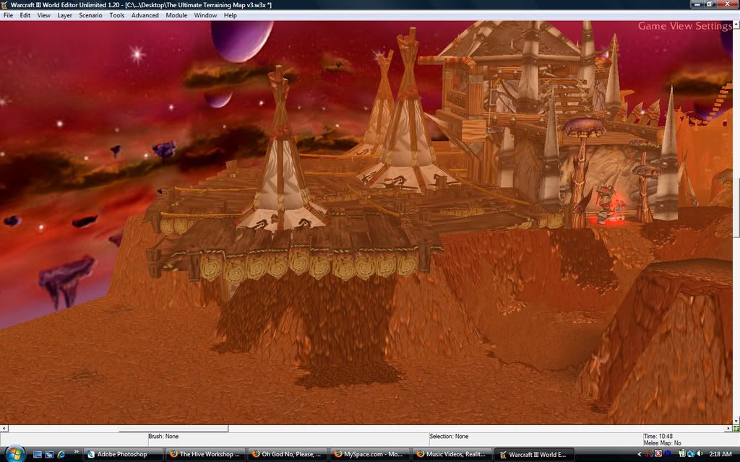Click the Show Desktop quick launch icon
This screenshot has height=462, width=740.
click(x=38, y=455)
